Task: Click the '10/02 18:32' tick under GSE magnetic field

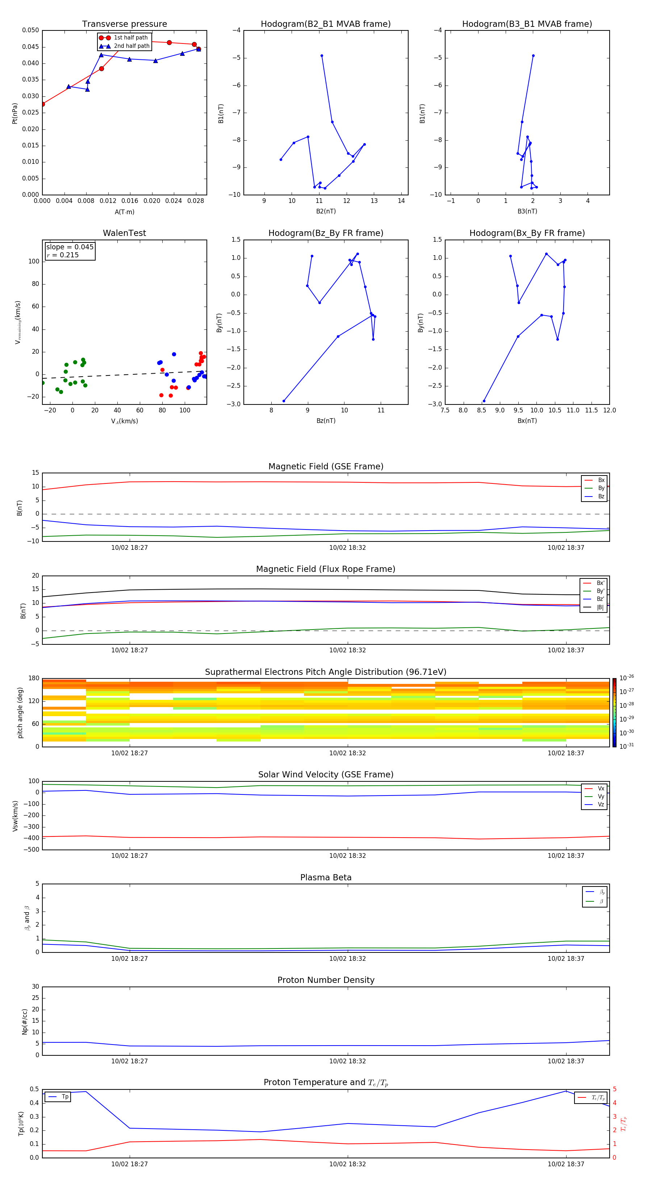Action: click(348, 547)
